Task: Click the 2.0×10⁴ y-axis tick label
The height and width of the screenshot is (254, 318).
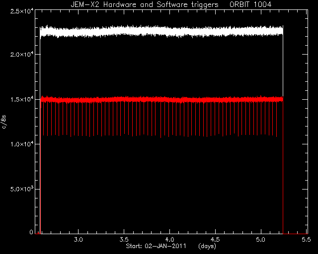Action: [22, 55]
